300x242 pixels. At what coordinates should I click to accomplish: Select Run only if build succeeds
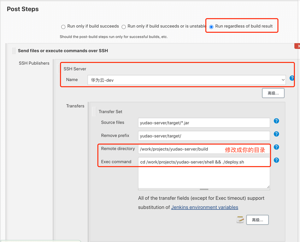(x=63, y=27)
